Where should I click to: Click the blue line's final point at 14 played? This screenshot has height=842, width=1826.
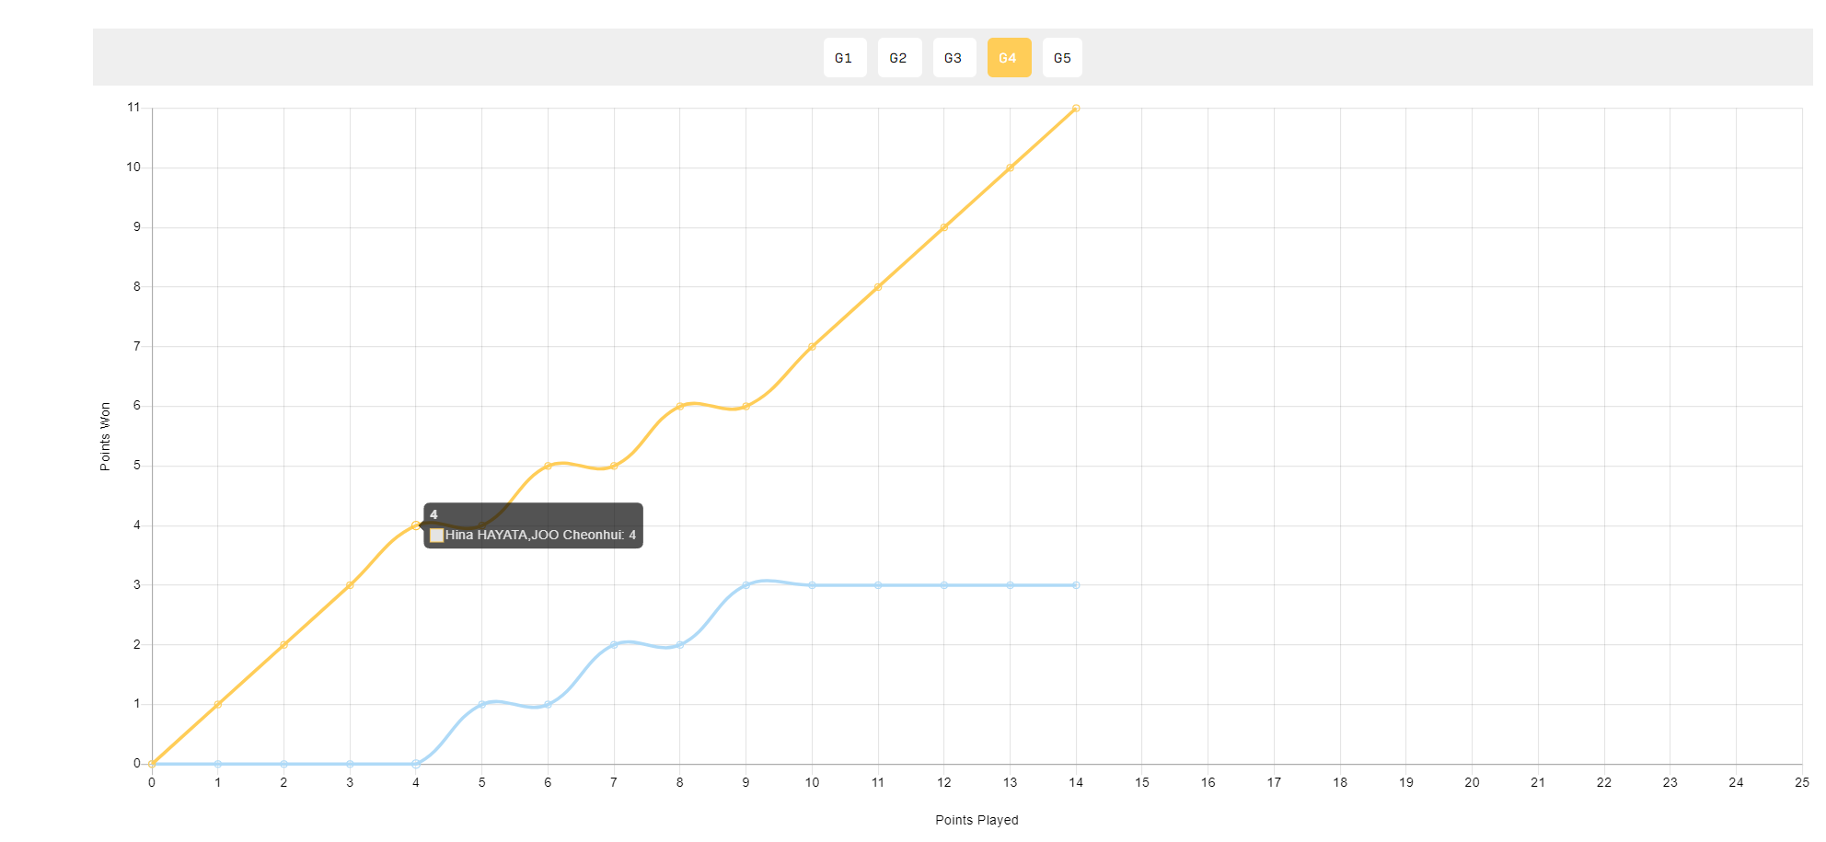(x=1076, y=585)
